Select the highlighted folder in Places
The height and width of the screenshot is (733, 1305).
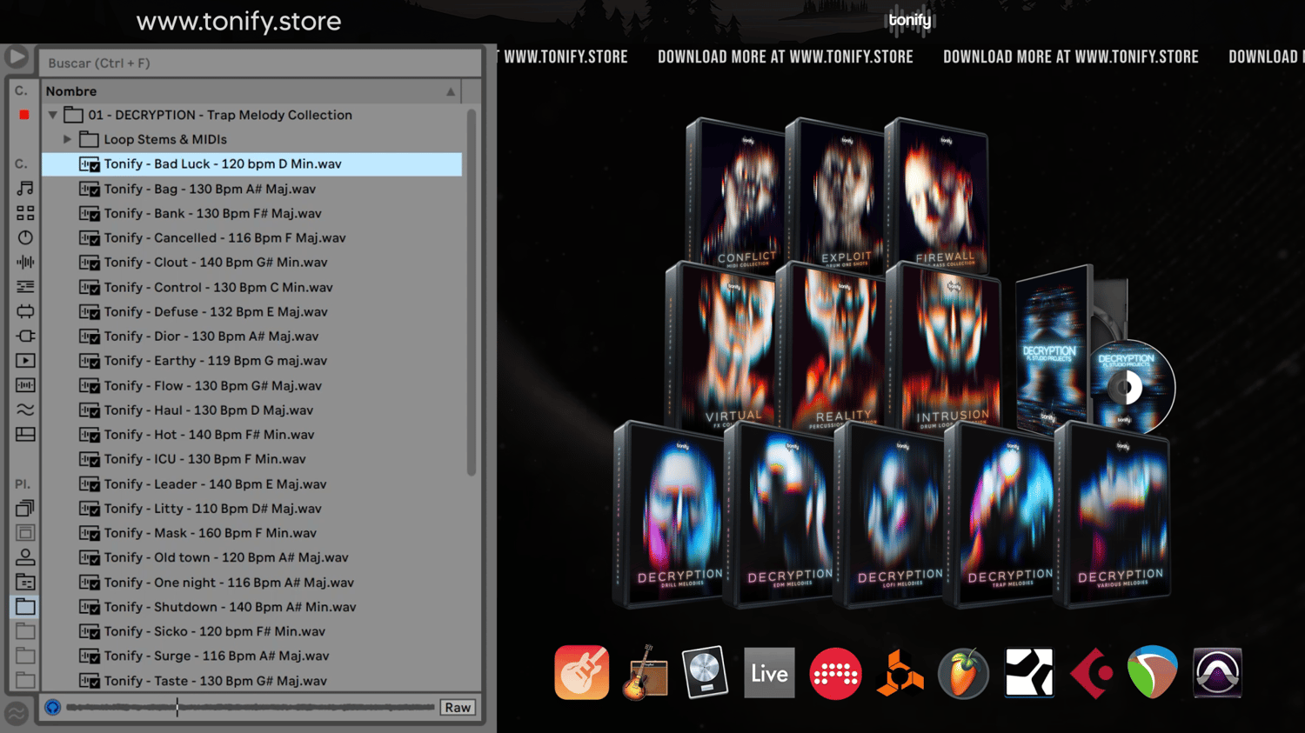(x=25, y=606)
